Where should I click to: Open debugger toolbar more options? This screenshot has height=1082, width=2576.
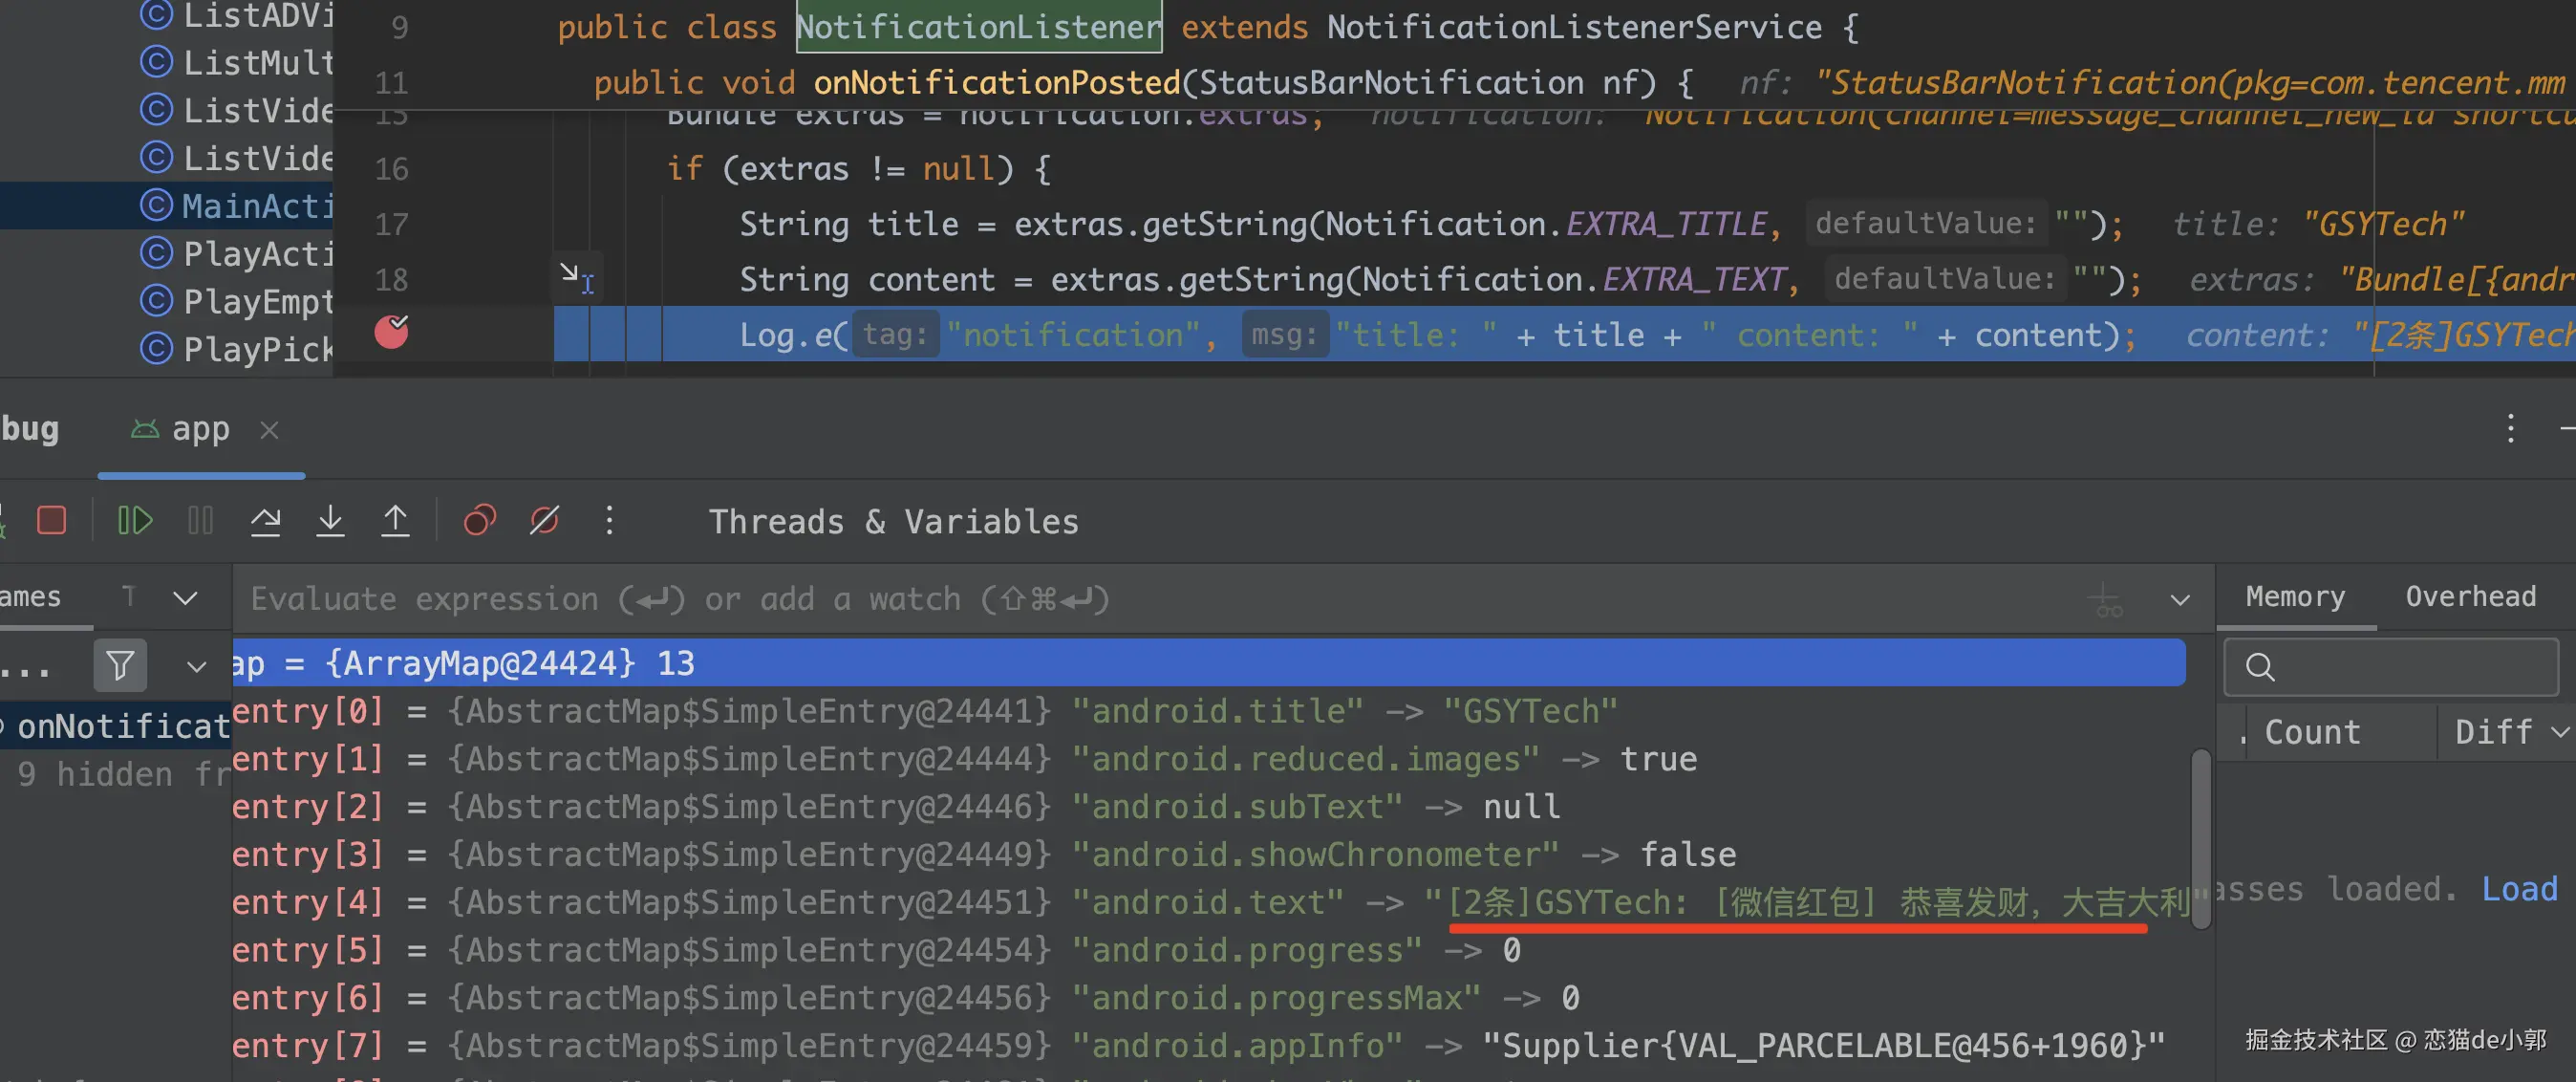click(609, 520)
